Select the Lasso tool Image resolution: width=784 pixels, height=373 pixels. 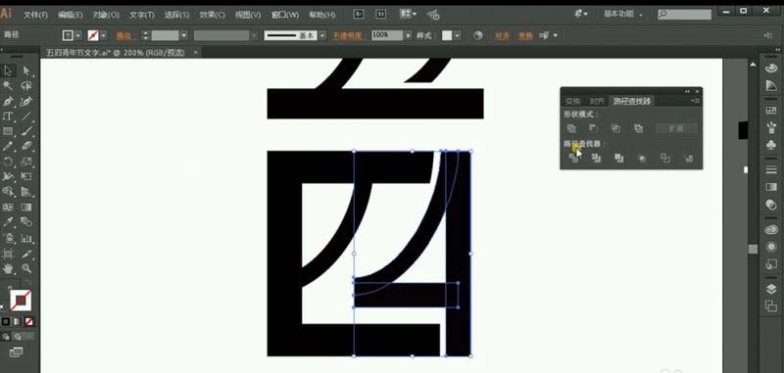pos(26,86)
